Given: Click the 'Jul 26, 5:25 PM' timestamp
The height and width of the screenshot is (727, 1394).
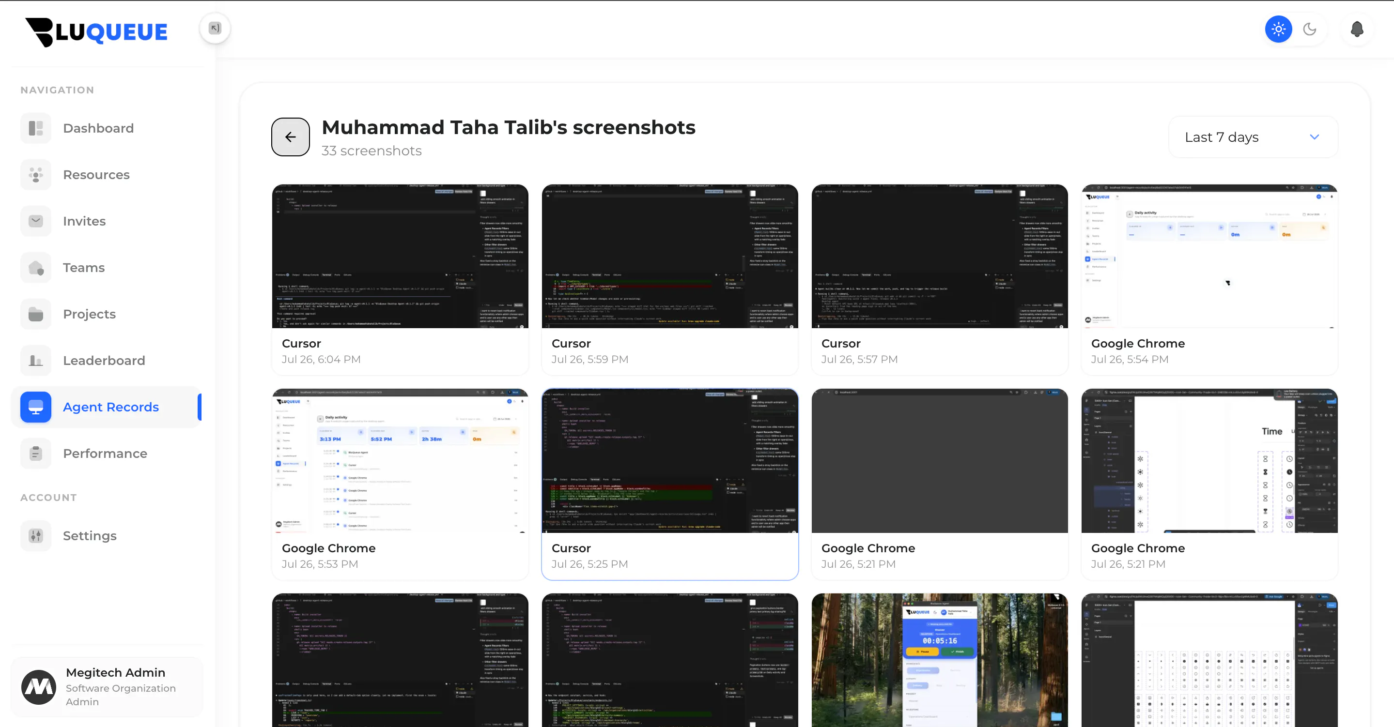Looking at the screenshot, I should [x=590, y=564].
